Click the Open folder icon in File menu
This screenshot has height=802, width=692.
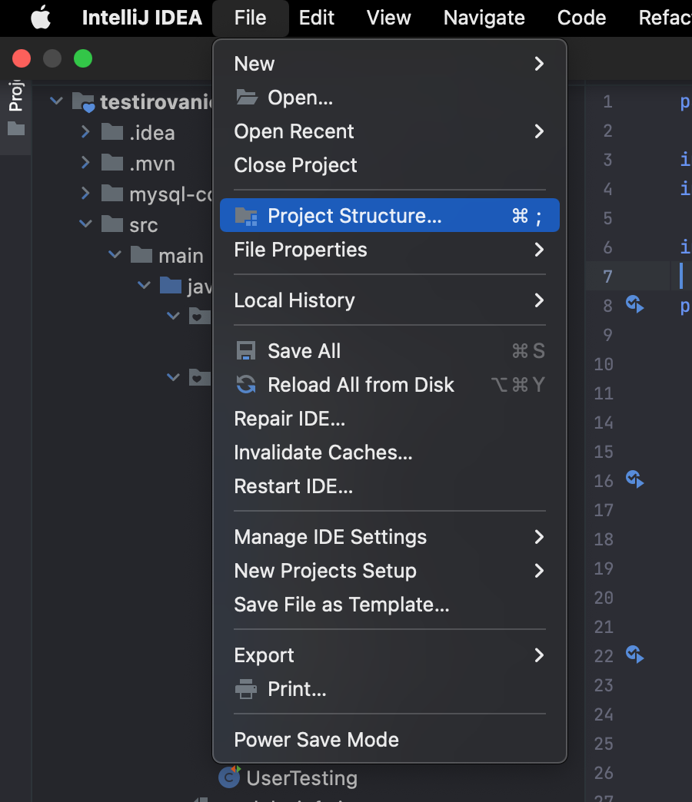[x=246, y=98]
